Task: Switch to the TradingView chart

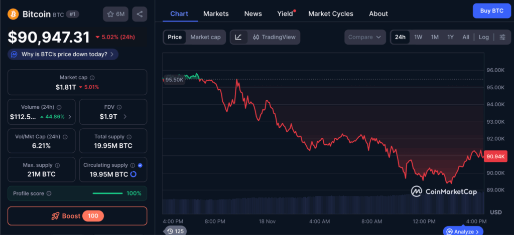Action: (274, 37)
